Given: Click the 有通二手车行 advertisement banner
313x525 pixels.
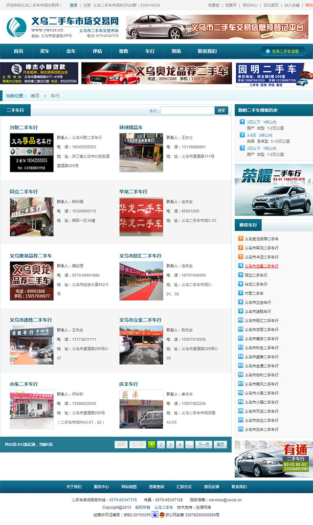Looking at the screenshot, I should pyautogui.click(x=273, y=459).
